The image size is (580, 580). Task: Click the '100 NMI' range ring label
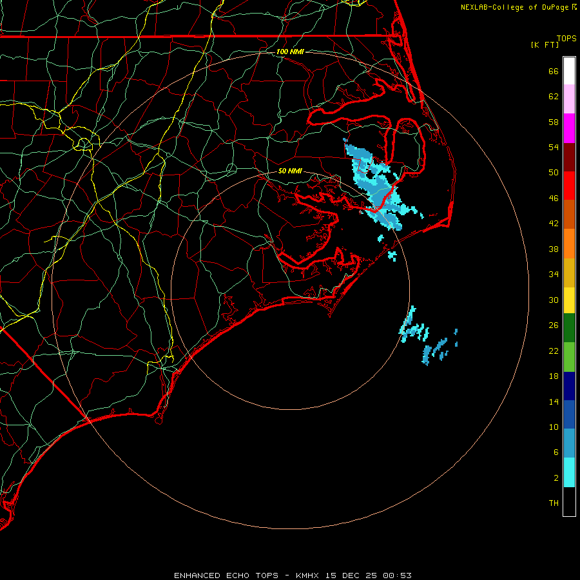pyautogui.click(x=290, y=52)
